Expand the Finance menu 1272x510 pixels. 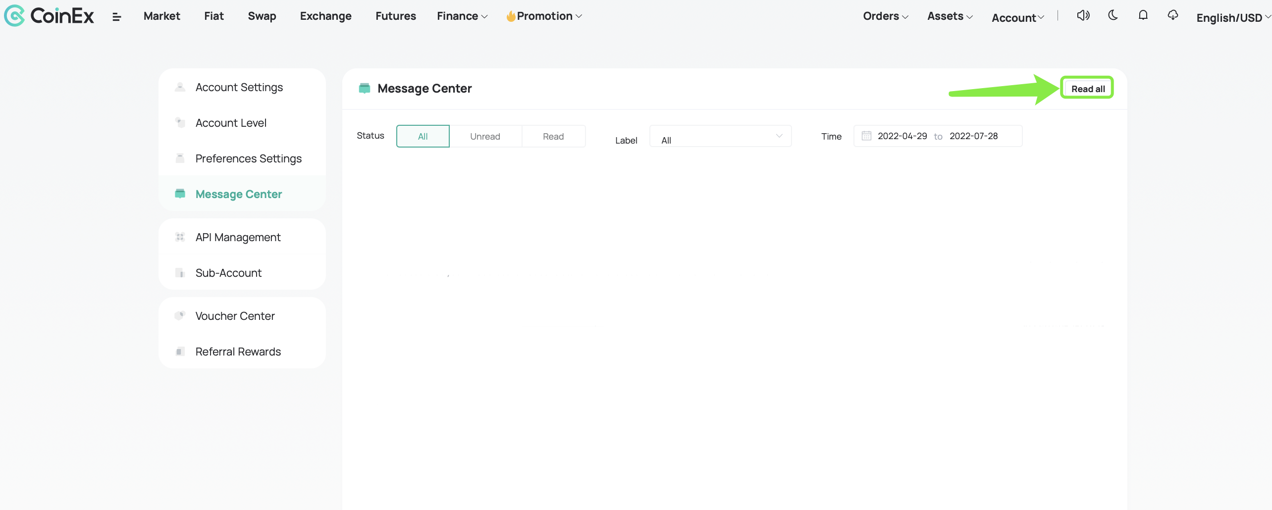tap(462, 16)
